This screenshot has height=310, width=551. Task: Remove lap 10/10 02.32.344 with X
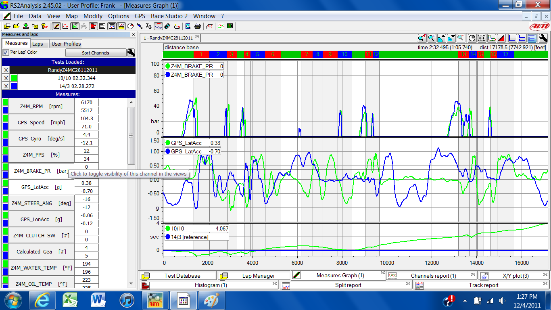(6, 78)
